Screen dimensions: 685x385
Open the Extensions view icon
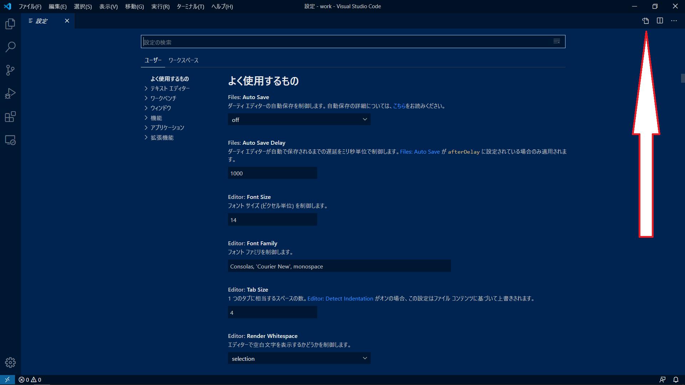pyautogui.click(x=10, y=117)
